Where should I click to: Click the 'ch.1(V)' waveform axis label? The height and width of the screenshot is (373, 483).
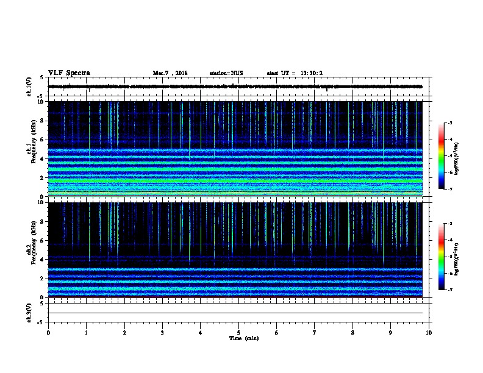click(x=29, y=87)
